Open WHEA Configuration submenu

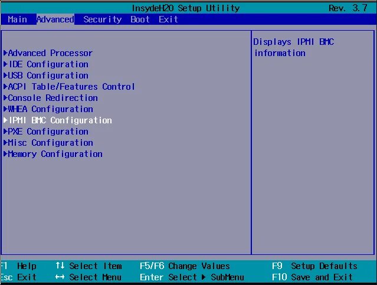point(48,109)
